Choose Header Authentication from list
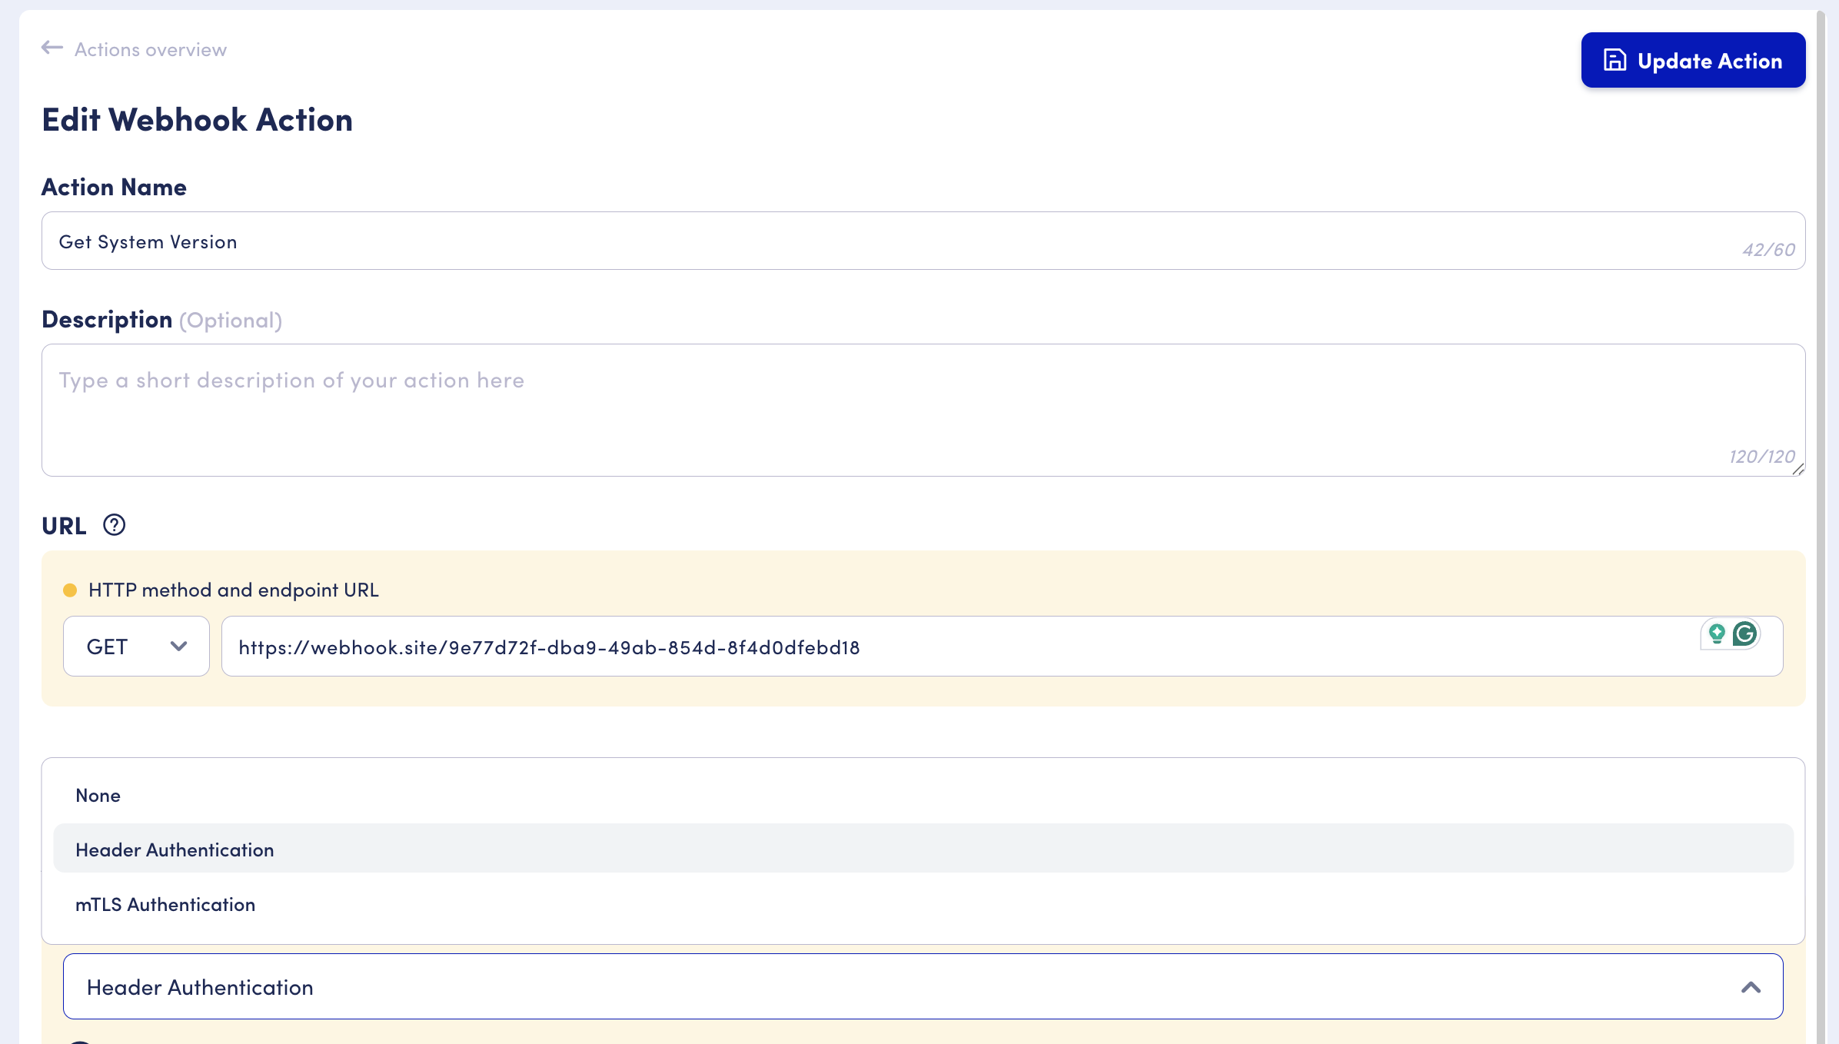 [175, 849]
